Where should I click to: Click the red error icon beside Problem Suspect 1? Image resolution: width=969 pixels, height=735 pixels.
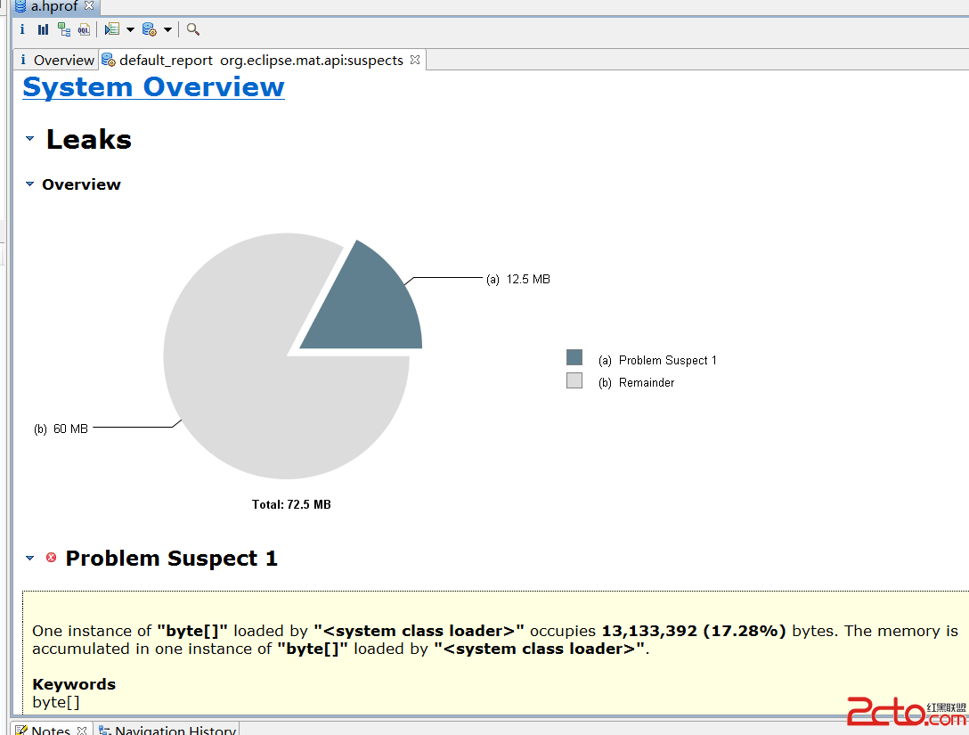point(52,558)
